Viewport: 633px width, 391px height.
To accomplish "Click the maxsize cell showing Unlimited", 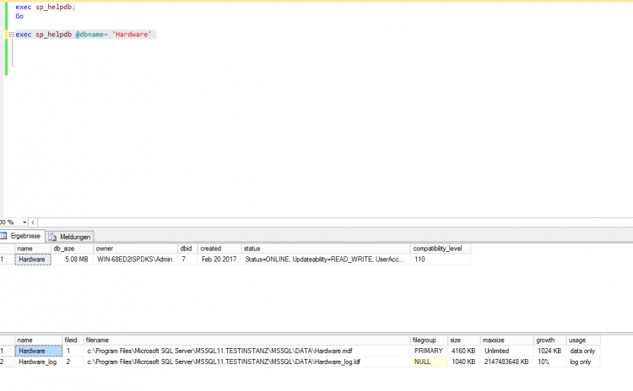I will click(496, 351).
